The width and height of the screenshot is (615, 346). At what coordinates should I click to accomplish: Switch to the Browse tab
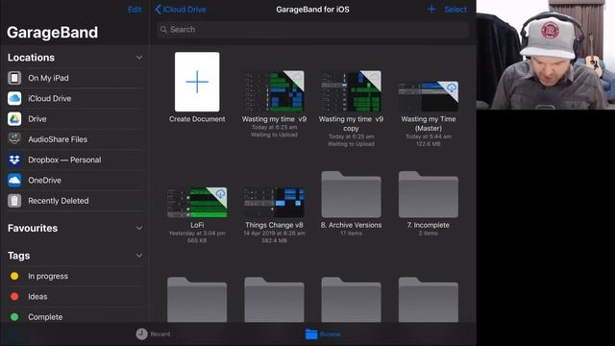[323, 334]
